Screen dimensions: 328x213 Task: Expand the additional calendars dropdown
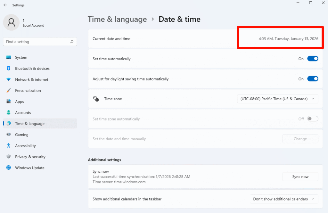(284, 199)
